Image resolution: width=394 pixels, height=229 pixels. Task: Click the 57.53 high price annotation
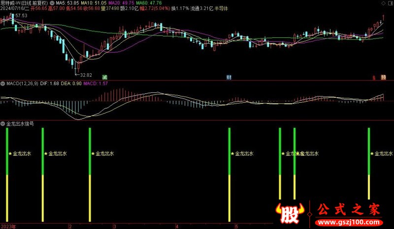click(x=21, y=16)
